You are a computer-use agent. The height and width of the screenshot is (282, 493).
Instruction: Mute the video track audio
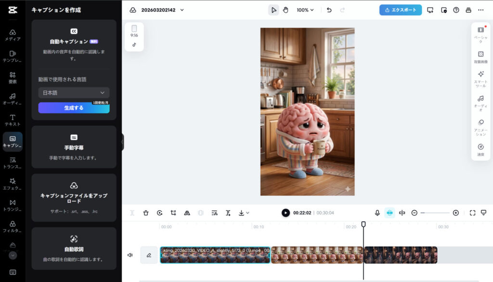click(130, 255)
